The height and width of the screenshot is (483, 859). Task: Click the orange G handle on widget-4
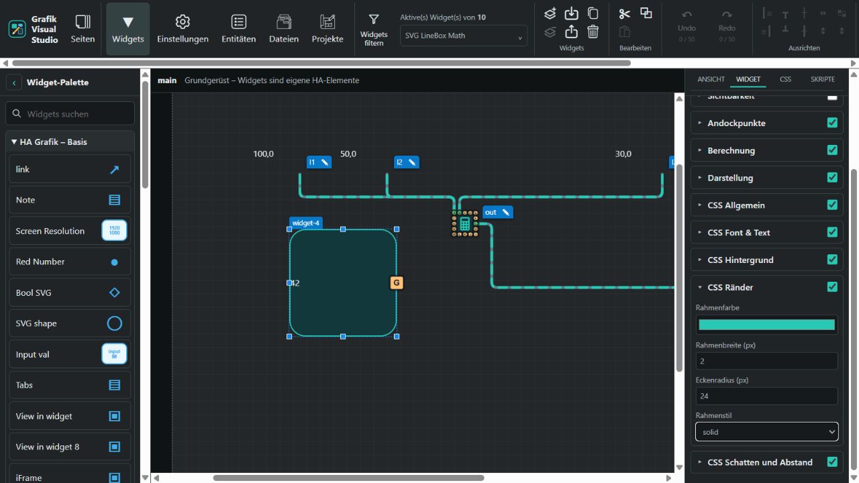point(397,283)
